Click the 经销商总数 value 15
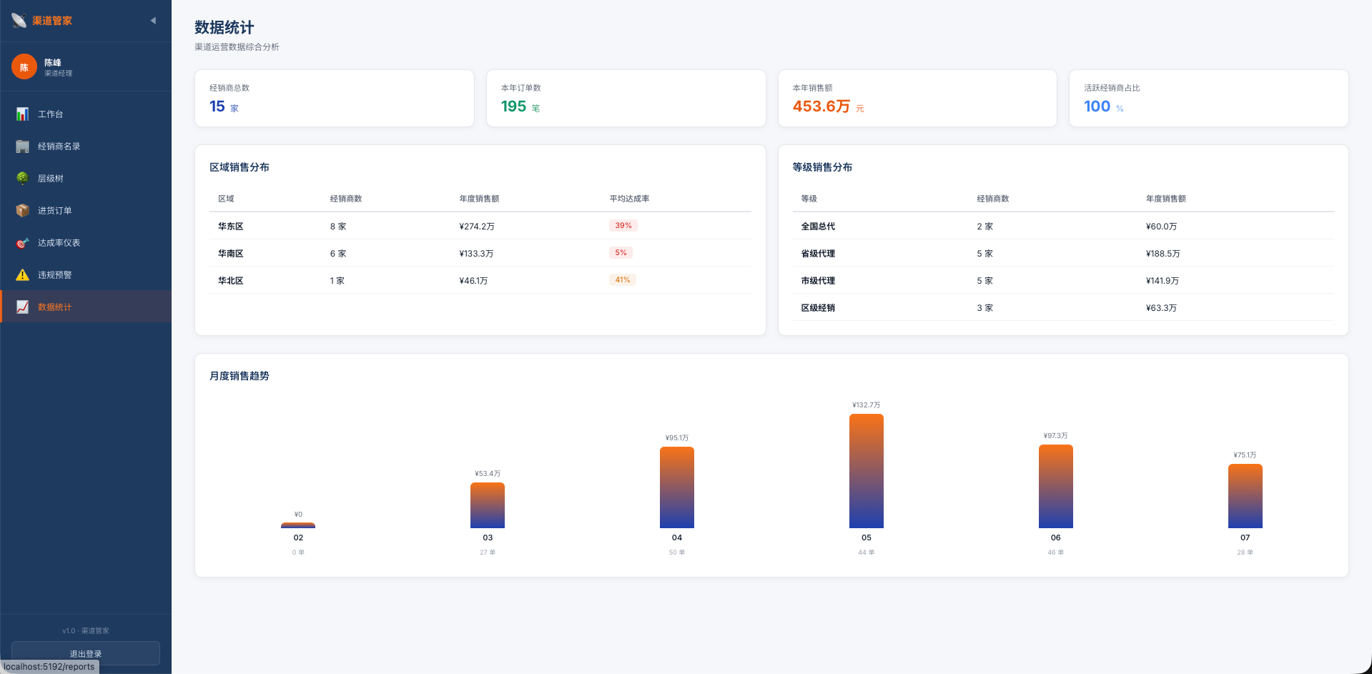The image size is (1372, 674). pyautogui.click(x=217, y=106)
